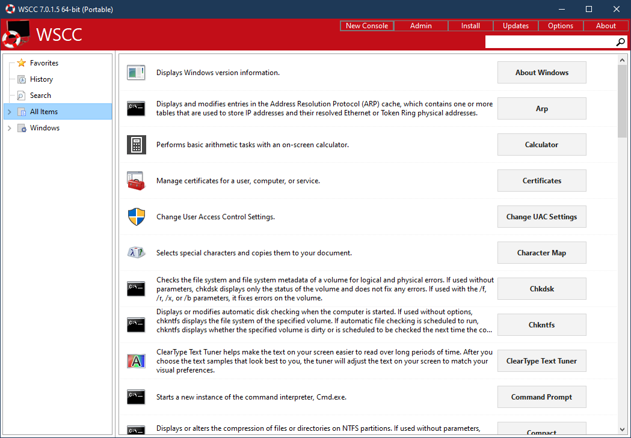This screenshot has height=438, width=631.
Task: Click Change UAC Settings button
Action: coord(541,216)
